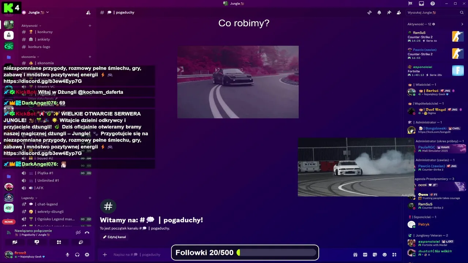Click the search magnifier icon
Viewport: 468px width, 263px height.
(462, 12)
